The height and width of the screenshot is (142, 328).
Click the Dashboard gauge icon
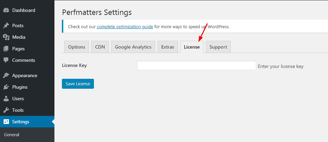pyautogui.click(x=6, y=10)
